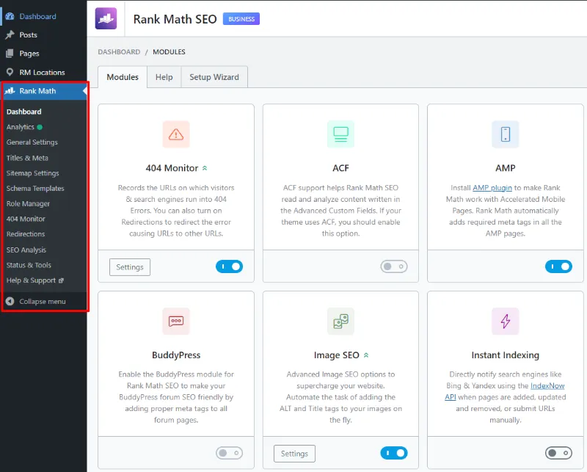Click the DASHBOARD breadcrumb link

click(x=119, y=51)
